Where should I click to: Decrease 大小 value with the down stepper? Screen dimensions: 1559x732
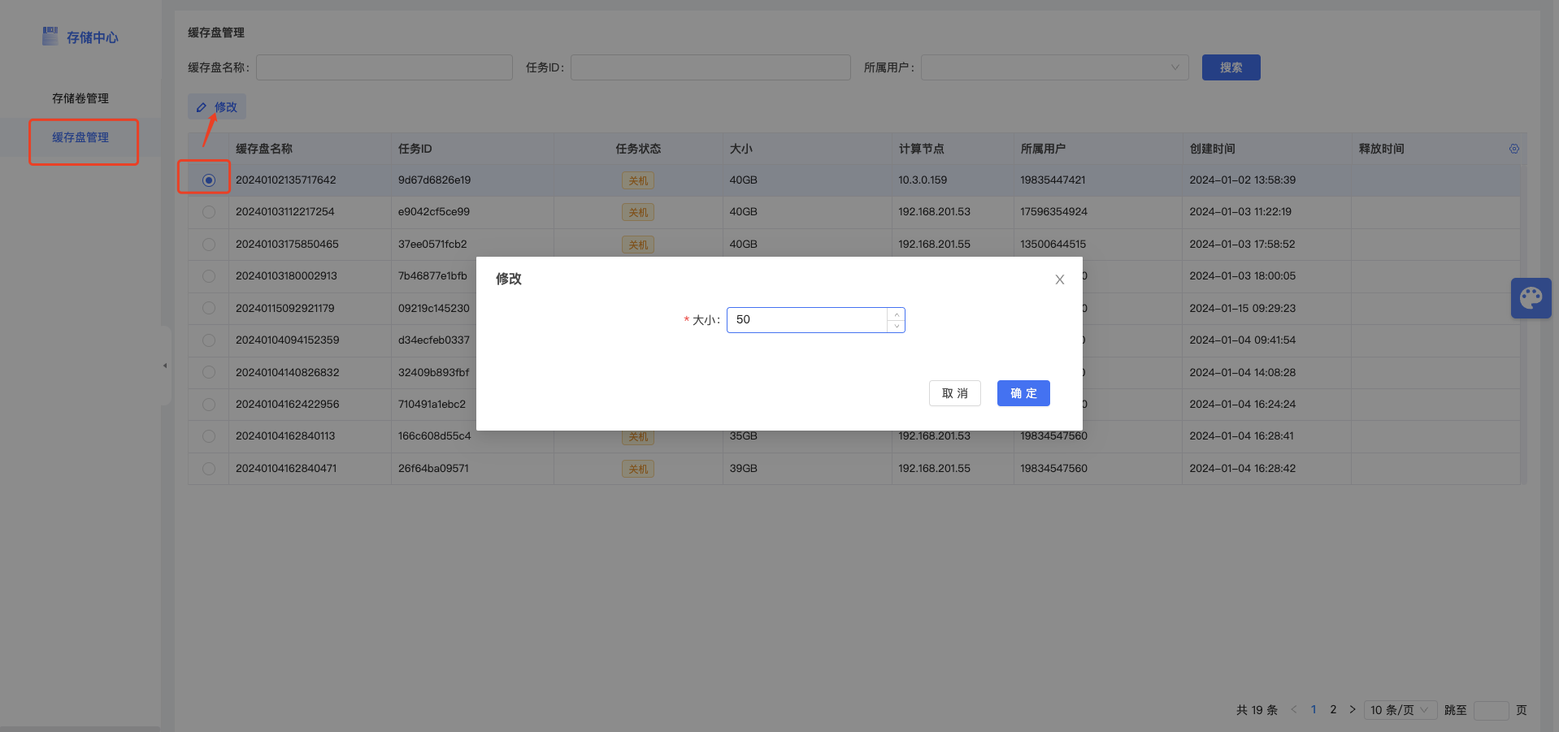[897, 326]
